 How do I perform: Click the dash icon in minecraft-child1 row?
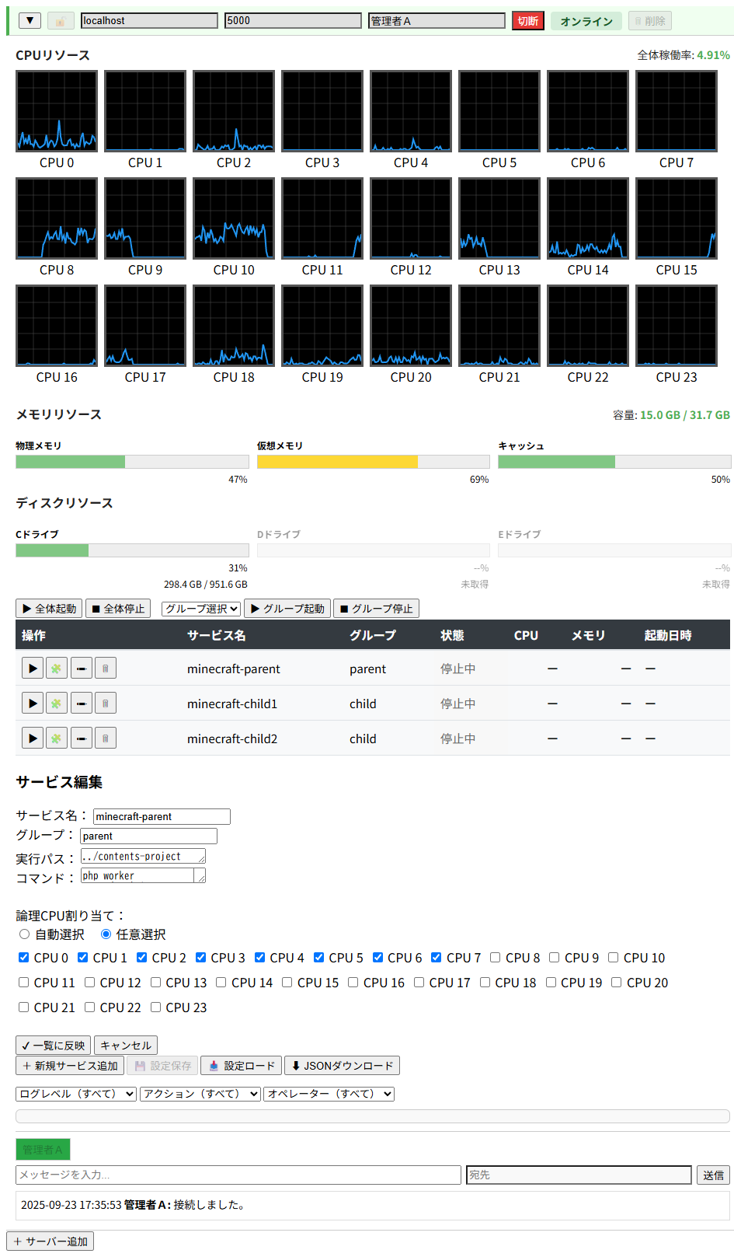click(x=81, y=703)
